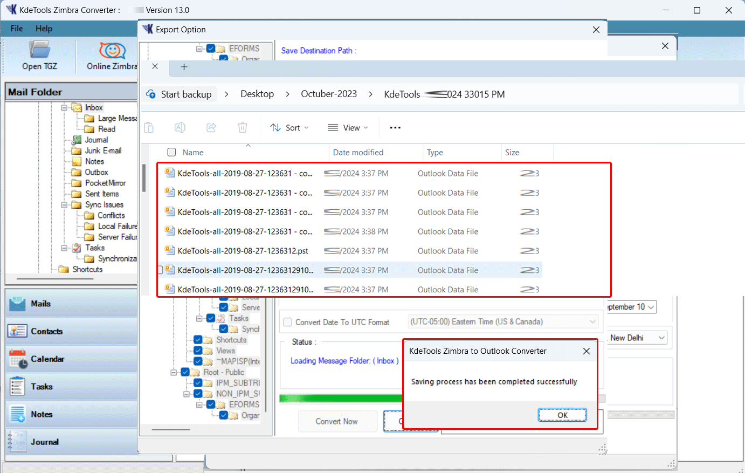Toggle the select-all checkbox above file list

(171, 152)
